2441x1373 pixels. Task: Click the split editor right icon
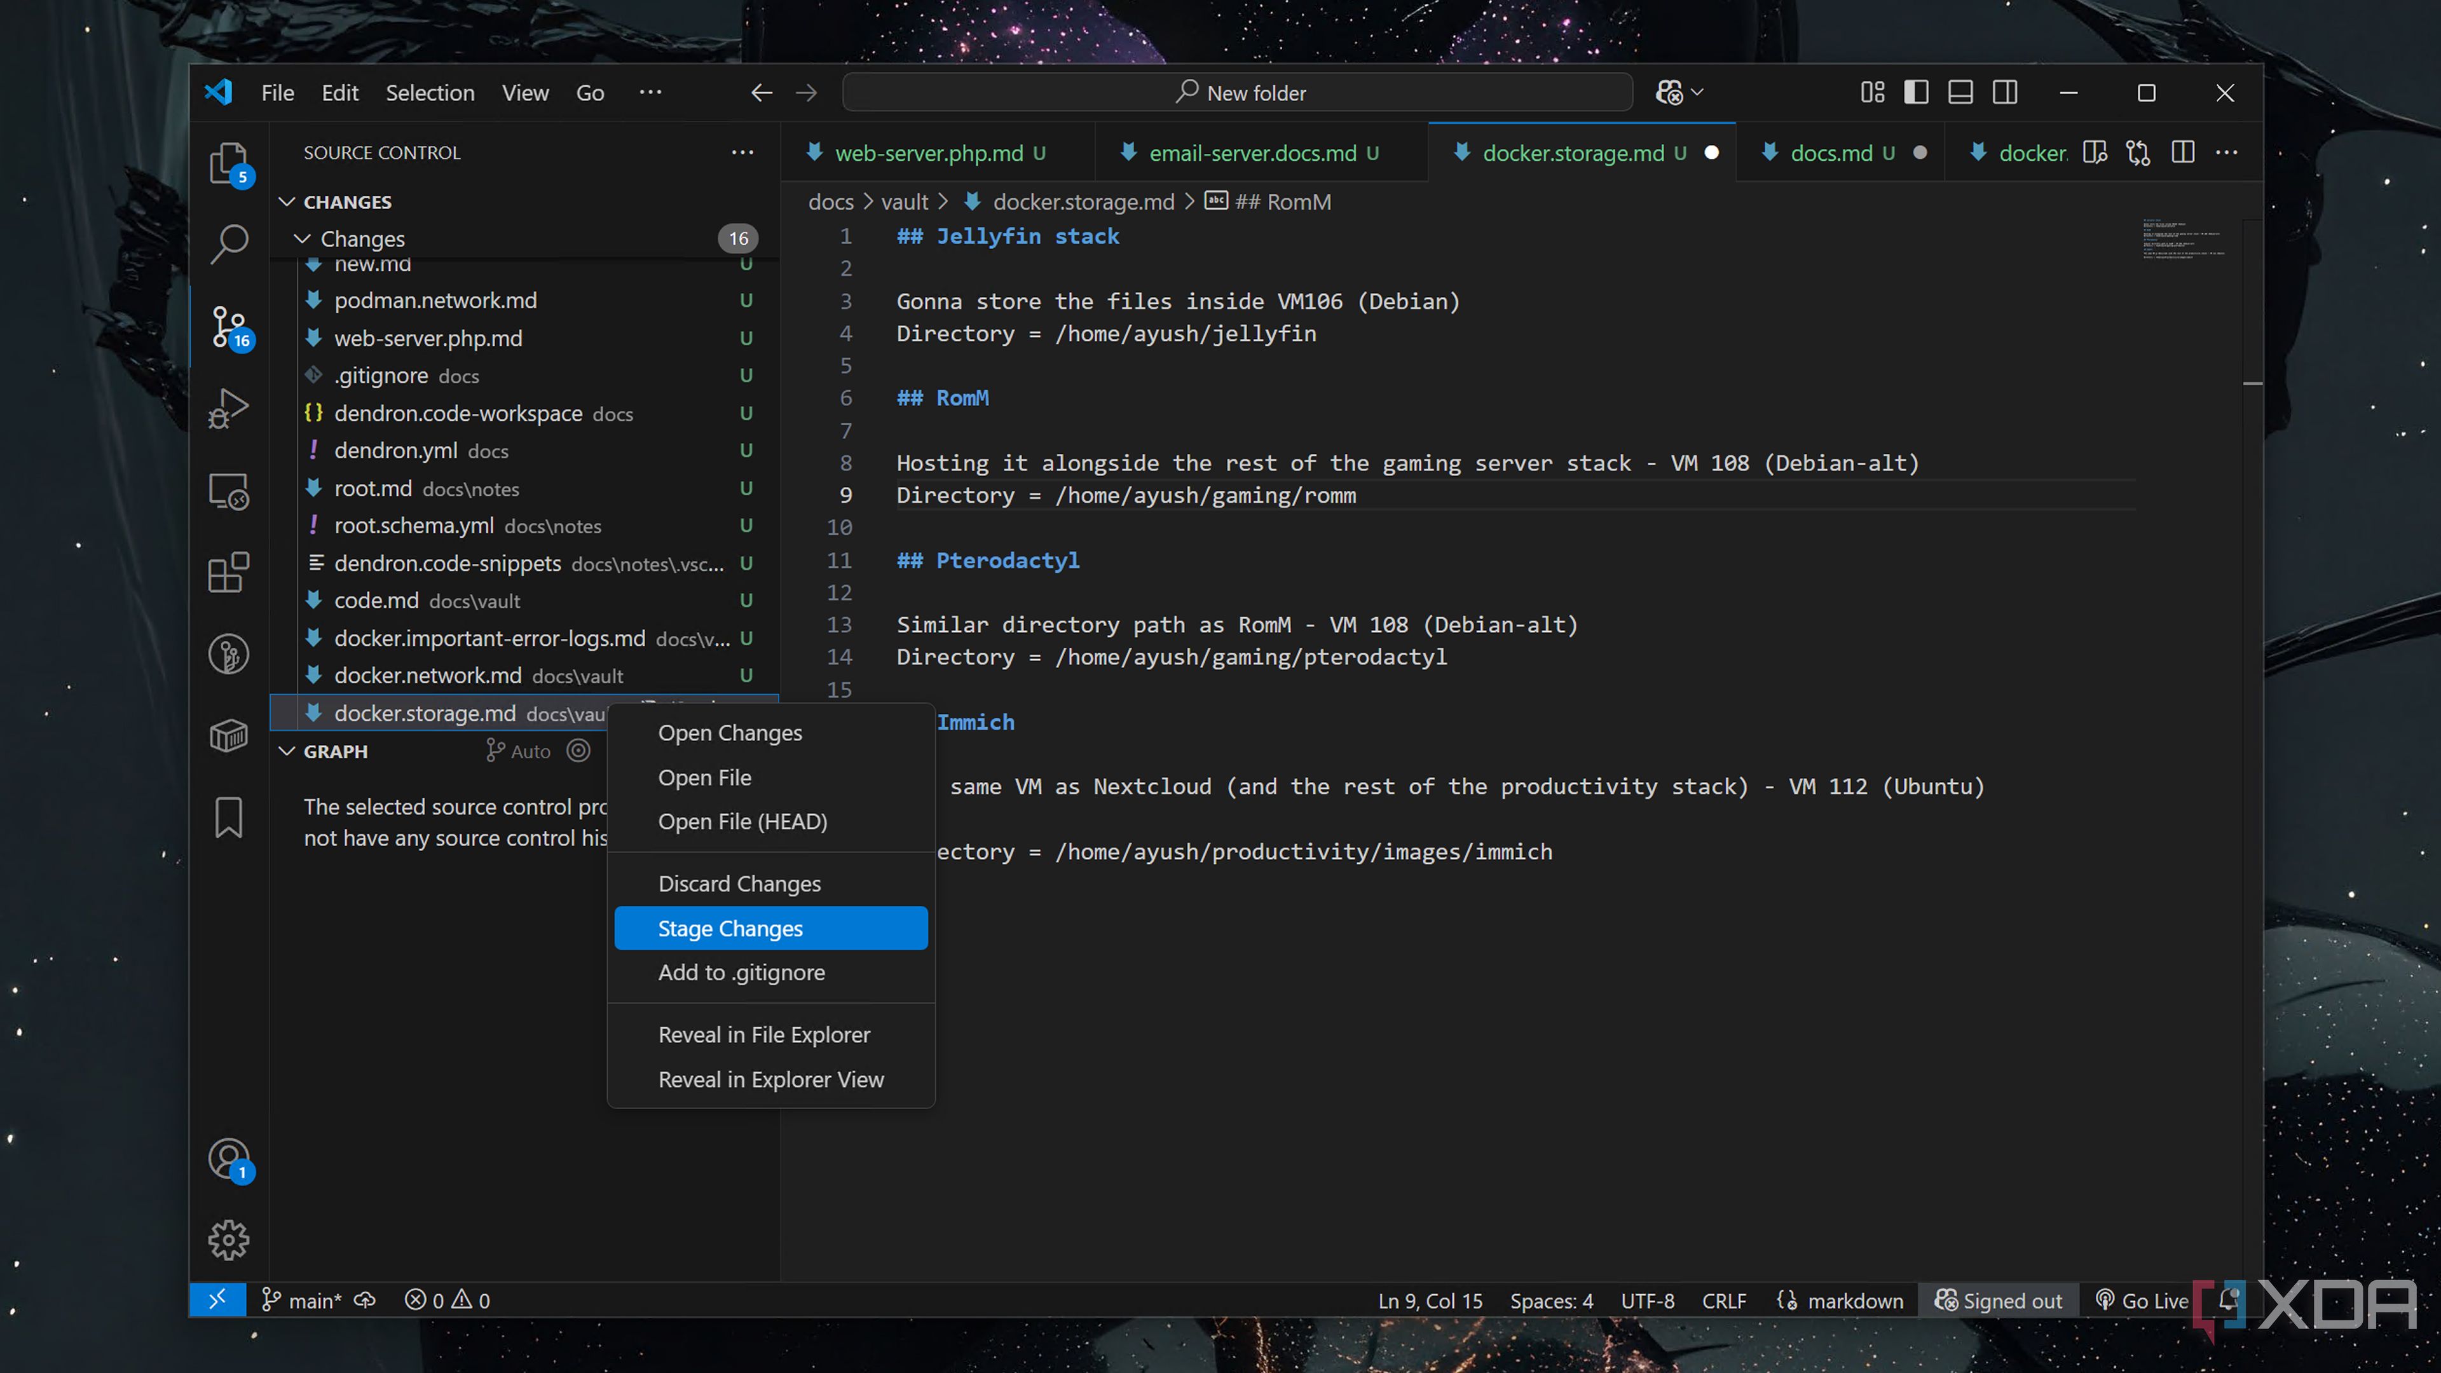(2184, 153)
